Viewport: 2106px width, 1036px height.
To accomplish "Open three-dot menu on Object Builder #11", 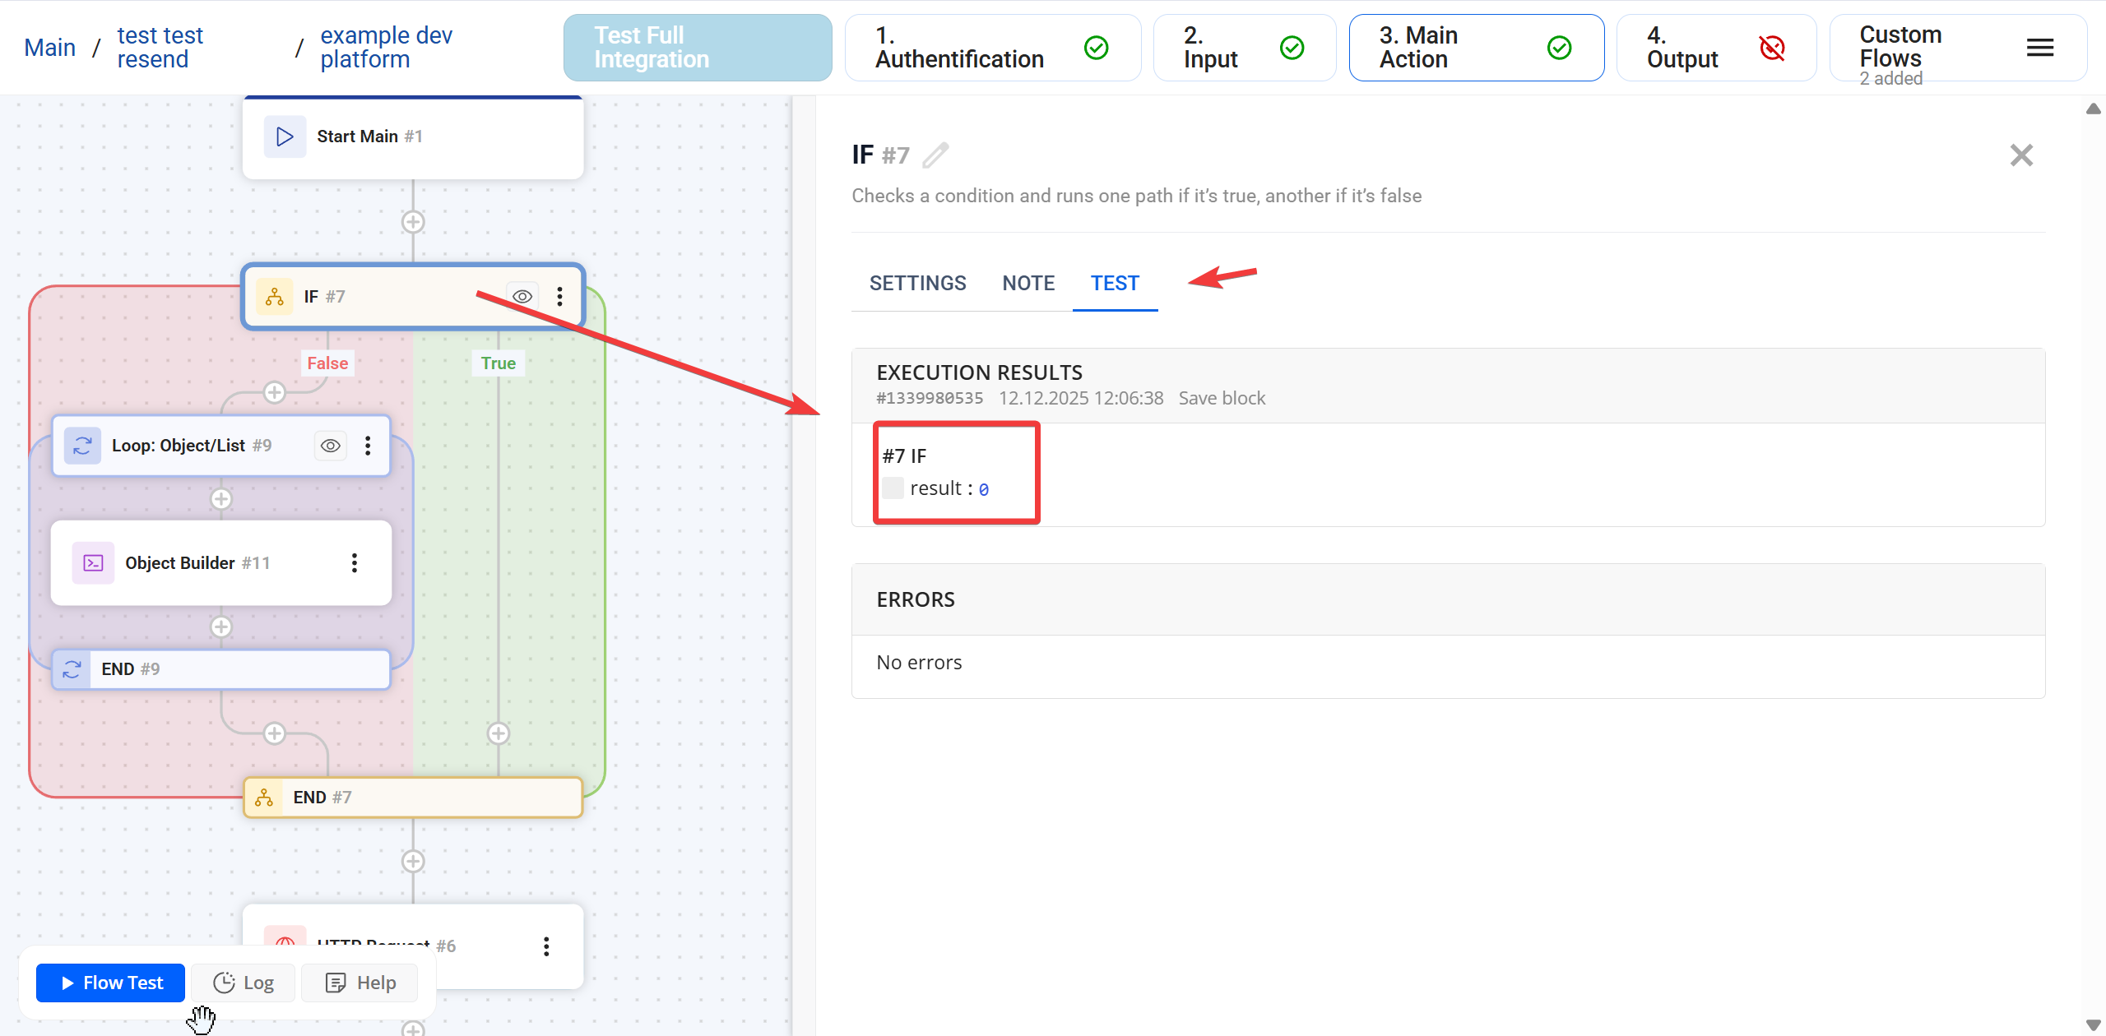I will 355,563.
